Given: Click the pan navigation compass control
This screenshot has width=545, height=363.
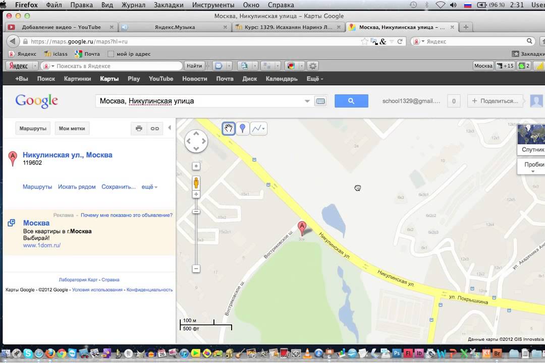Looking at the screenshot, I should 196,141.
